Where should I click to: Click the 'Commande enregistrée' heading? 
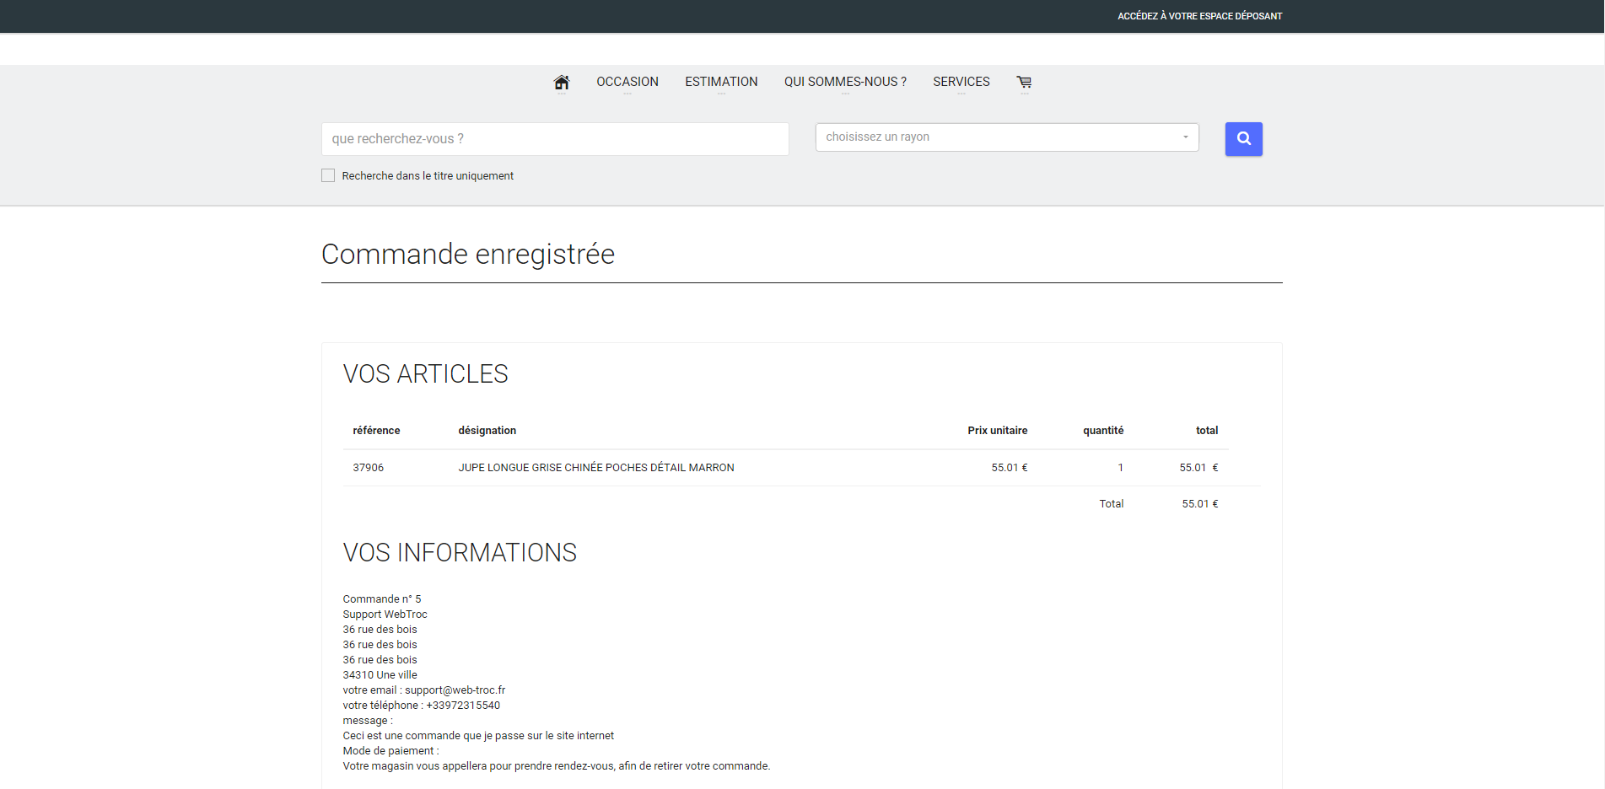click(468, 254)
